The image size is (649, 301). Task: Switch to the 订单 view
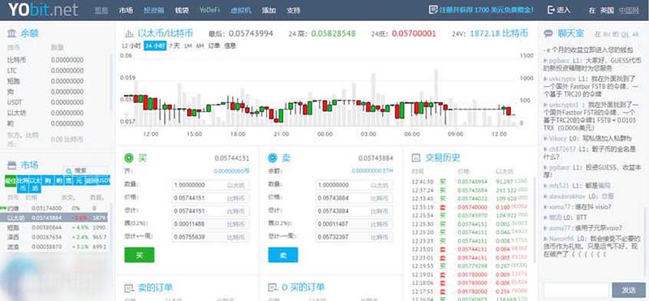[213, 46]
